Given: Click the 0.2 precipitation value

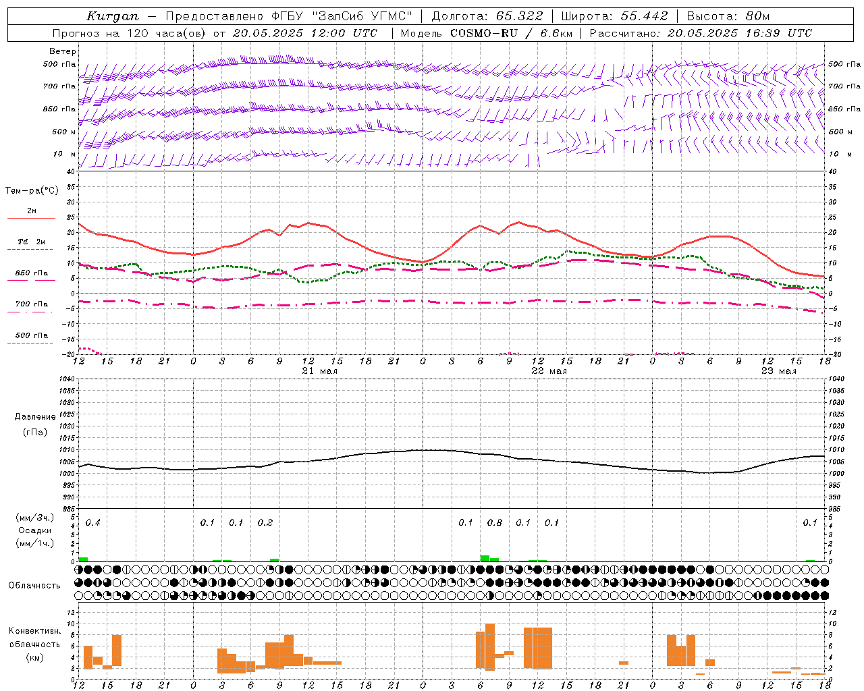Looking at the screenshot, I should 265,523.
